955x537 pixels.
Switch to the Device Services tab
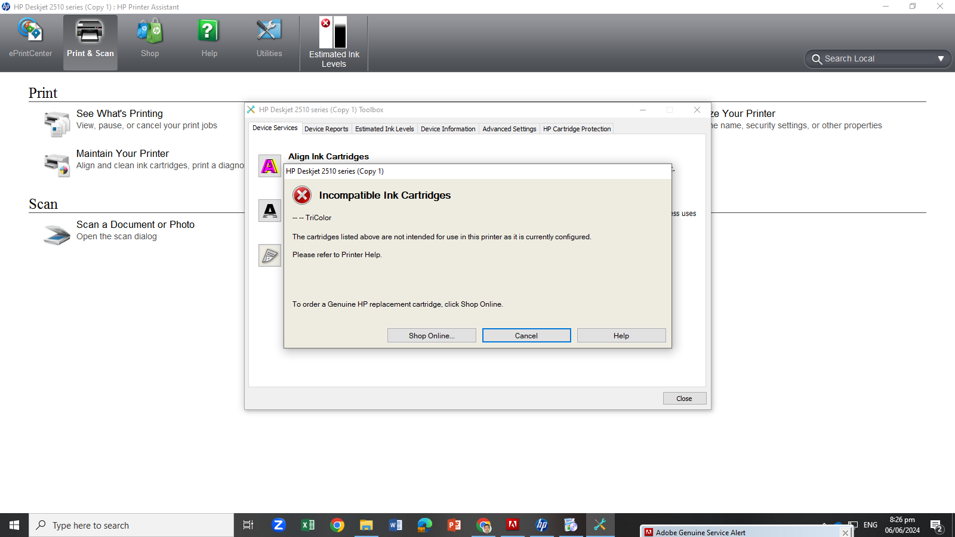click(x=275, y=128)
